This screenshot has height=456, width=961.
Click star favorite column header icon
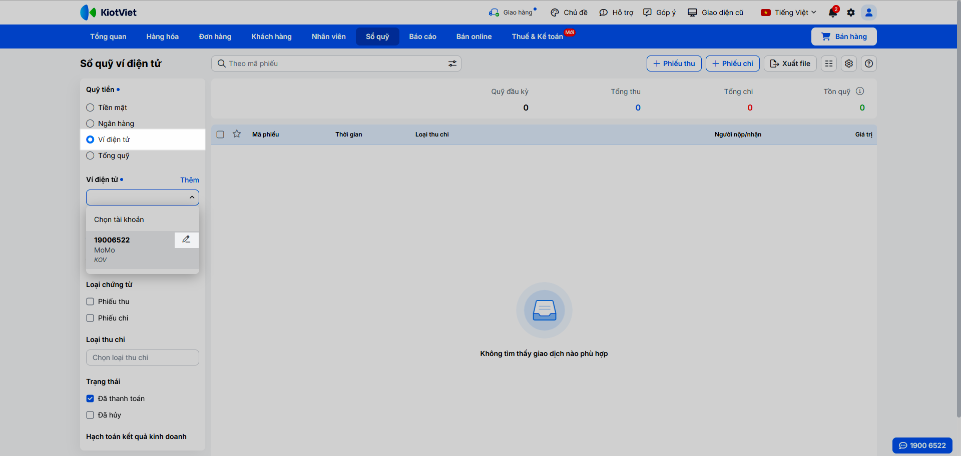coord(237,134)
